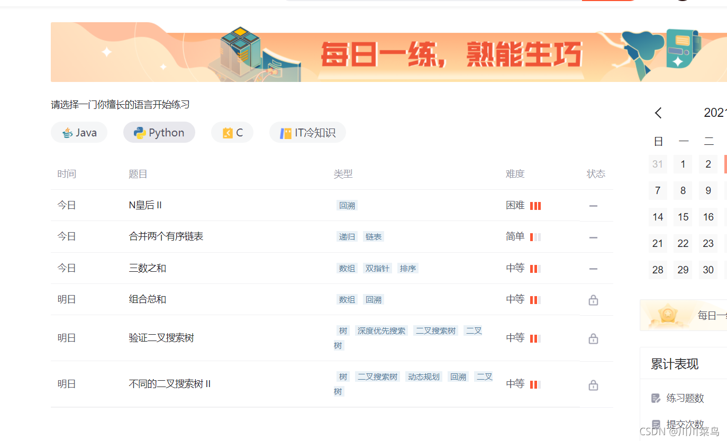
Task: Click 回溯 tag in 组合总和 row
Action: [374, 300]
